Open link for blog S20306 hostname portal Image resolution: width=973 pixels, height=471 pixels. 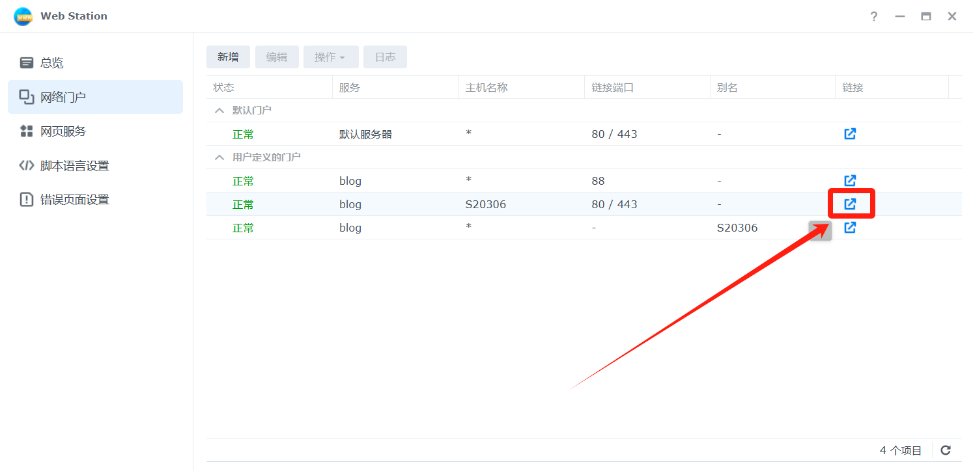pos(849,204)
